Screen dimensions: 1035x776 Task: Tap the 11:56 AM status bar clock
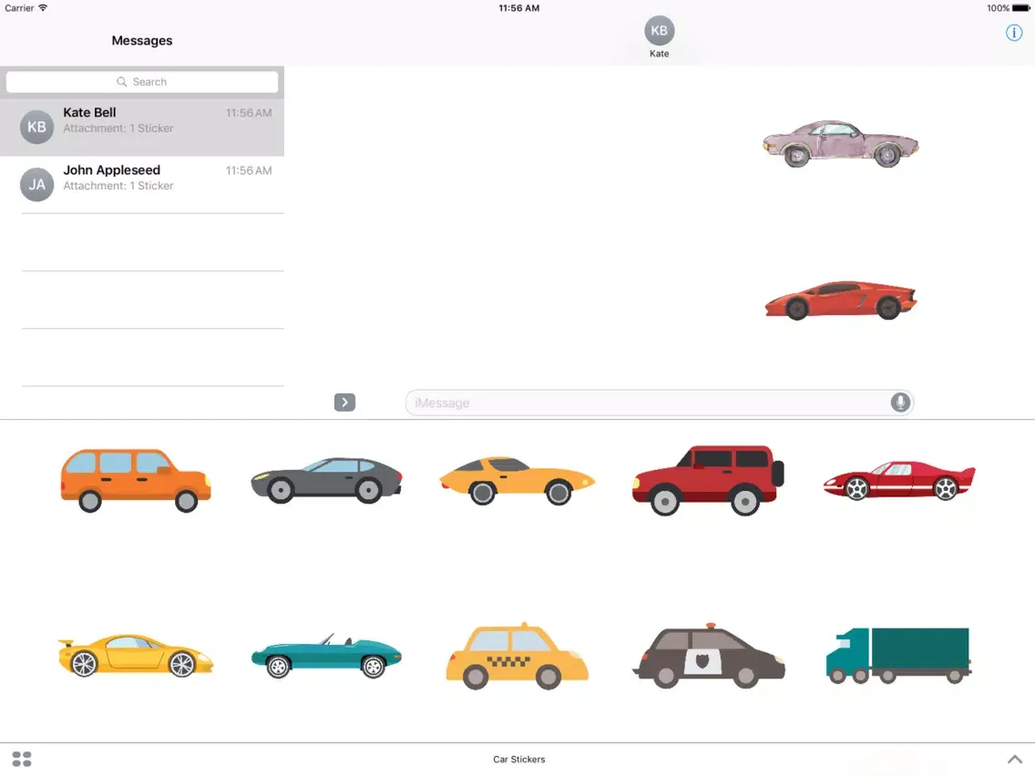click(518, 8)
